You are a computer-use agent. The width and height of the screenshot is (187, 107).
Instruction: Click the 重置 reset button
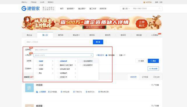pyautogui.click(x=141, y=61)
